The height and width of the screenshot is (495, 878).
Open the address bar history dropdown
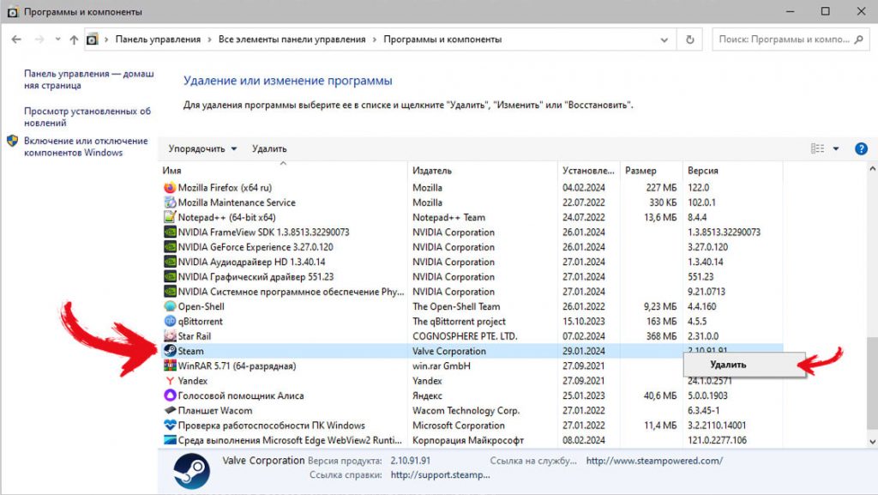(x=665, y=39)
